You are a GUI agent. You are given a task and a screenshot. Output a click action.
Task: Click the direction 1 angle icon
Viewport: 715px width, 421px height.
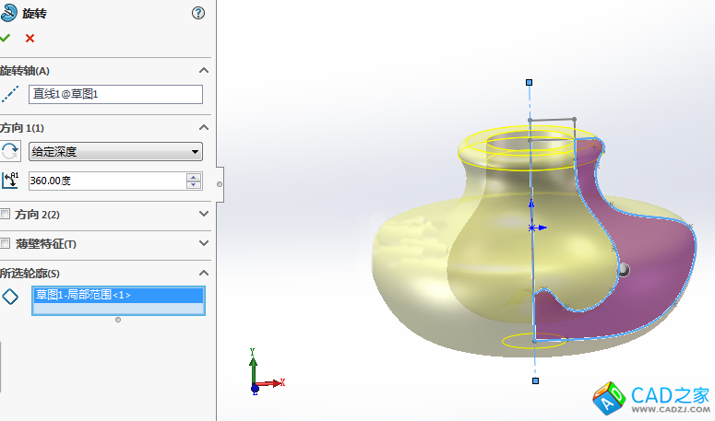coord(10,181)
